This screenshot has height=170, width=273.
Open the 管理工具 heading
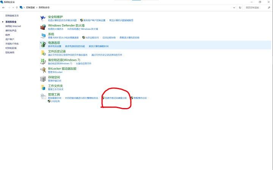coord(54,94)
